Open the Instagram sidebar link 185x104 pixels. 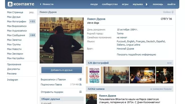[13, 80]
